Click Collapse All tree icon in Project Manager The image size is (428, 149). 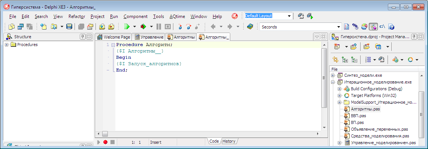354,60
